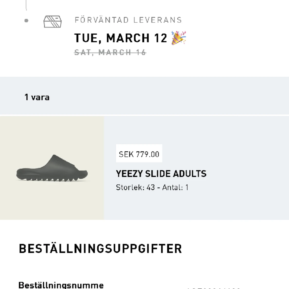Click the black slide sandal's ridged sole
The image size is (289, 289).
[52, 178]
